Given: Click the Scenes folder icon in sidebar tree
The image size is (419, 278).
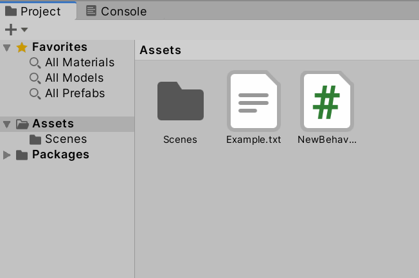Looking at the screenshot, I should [35, 140].
